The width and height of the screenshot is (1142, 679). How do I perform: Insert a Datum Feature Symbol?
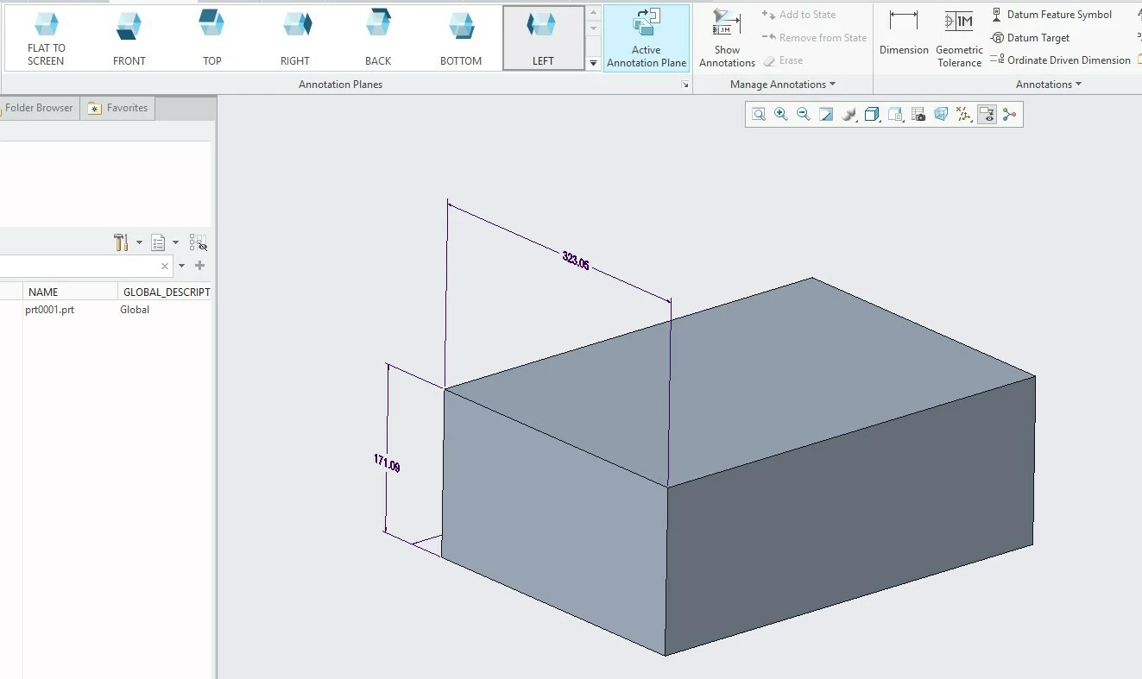click(1051, 15)
